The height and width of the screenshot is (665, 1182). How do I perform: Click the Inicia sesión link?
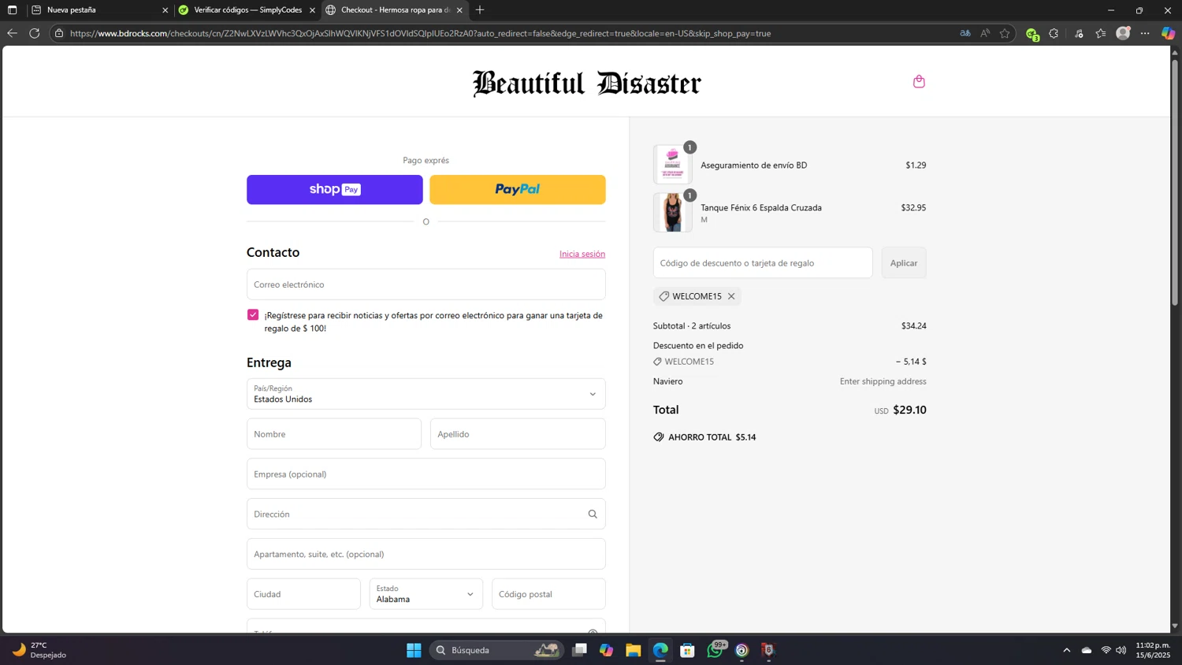click(x=582, y=254)
